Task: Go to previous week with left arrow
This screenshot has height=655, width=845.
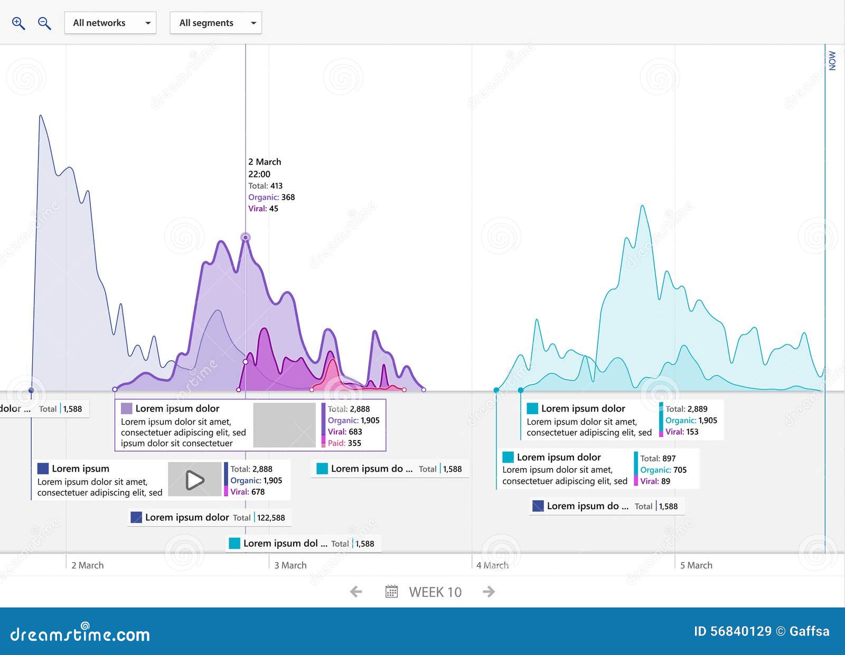Action: click(x=356, y=592)
